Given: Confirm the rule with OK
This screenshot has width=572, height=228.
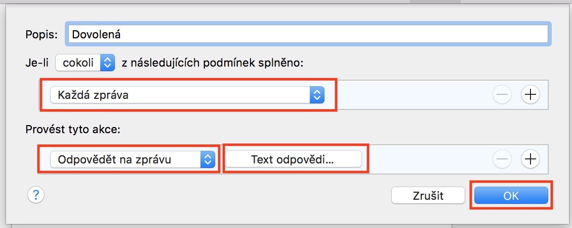Looking at the screenshot, I should tap(511, 195).
